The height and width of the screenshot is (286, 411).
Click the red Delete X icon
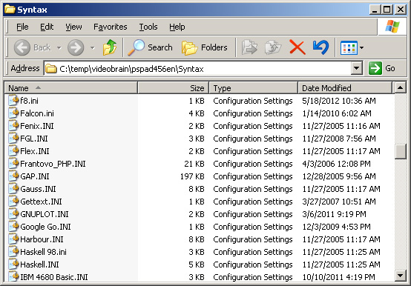point(297,47)
